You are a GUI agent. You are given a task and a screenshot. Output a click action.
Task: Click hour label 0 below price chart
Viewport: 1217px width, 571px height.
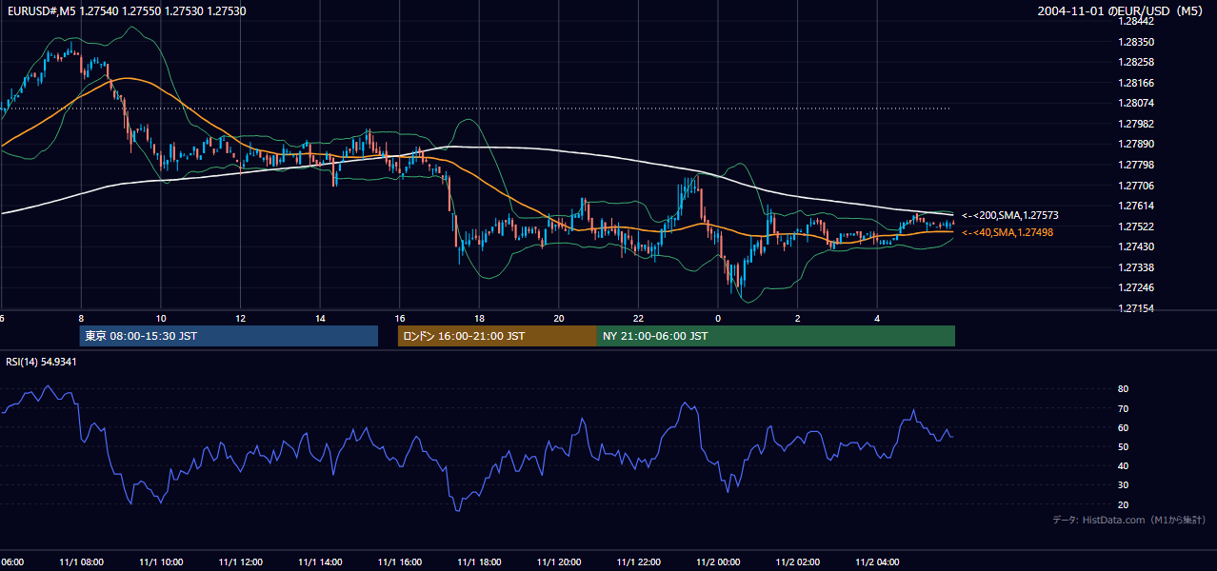pyautogui.click(x=718, y=319)
